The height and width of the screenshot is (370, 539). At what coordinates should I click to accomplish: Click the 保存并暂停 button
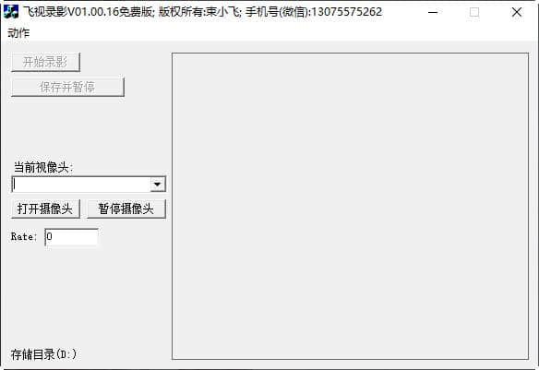[x=67, y=87]
